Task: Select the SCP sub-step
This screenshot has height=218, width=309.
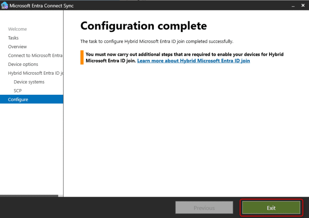Action: 18,91
